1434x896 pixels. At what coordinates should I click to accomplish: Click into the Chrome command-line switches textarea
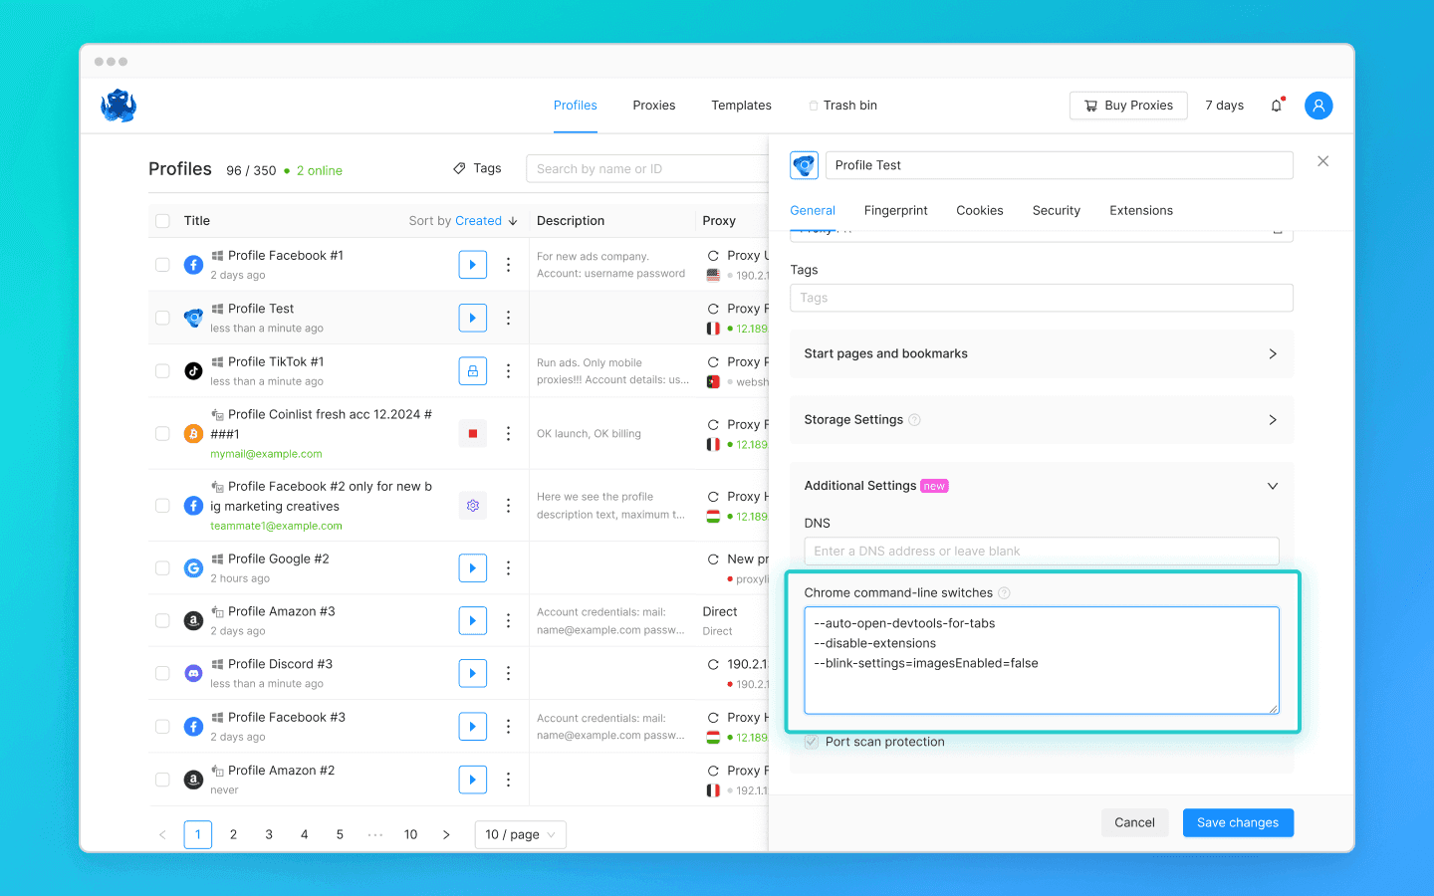1042,660
